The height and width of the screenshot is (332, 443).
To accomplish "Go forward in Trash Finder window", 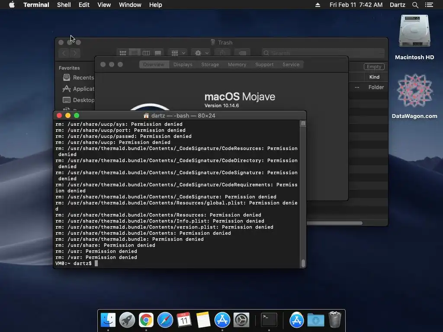I will 75,53.
